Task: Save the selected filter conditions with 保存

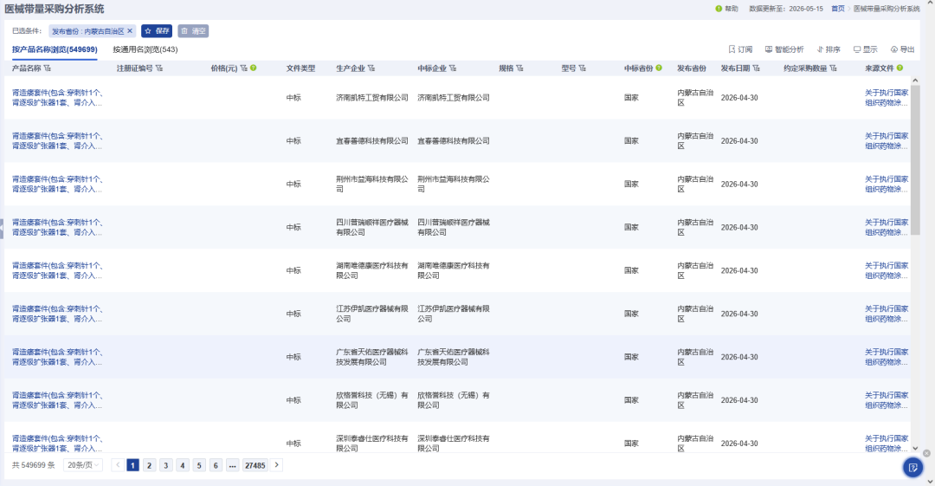Action: 157,31
